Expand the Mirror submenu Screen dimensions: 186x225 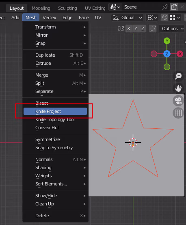pos(55,35)
